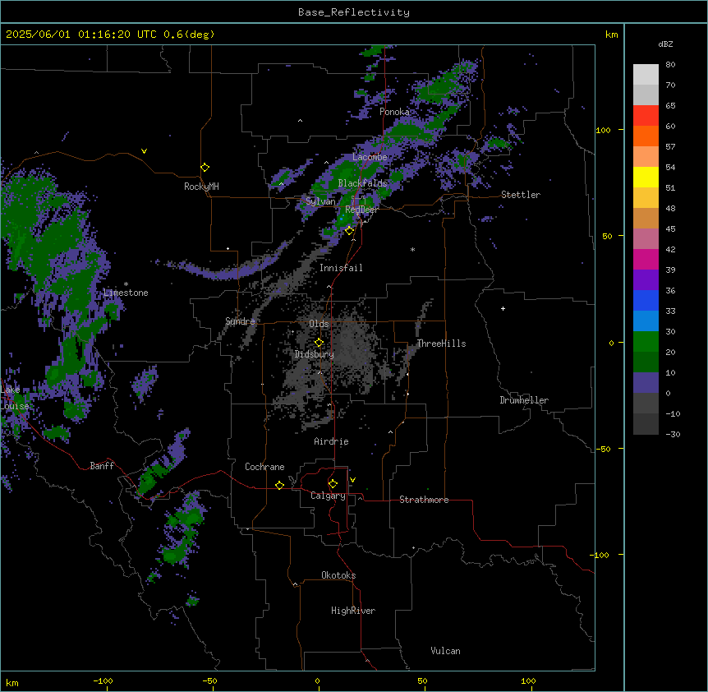Click the Lacombe city label
The height and width of the screenshot is (692, 708).
click(x=370, y=157)
